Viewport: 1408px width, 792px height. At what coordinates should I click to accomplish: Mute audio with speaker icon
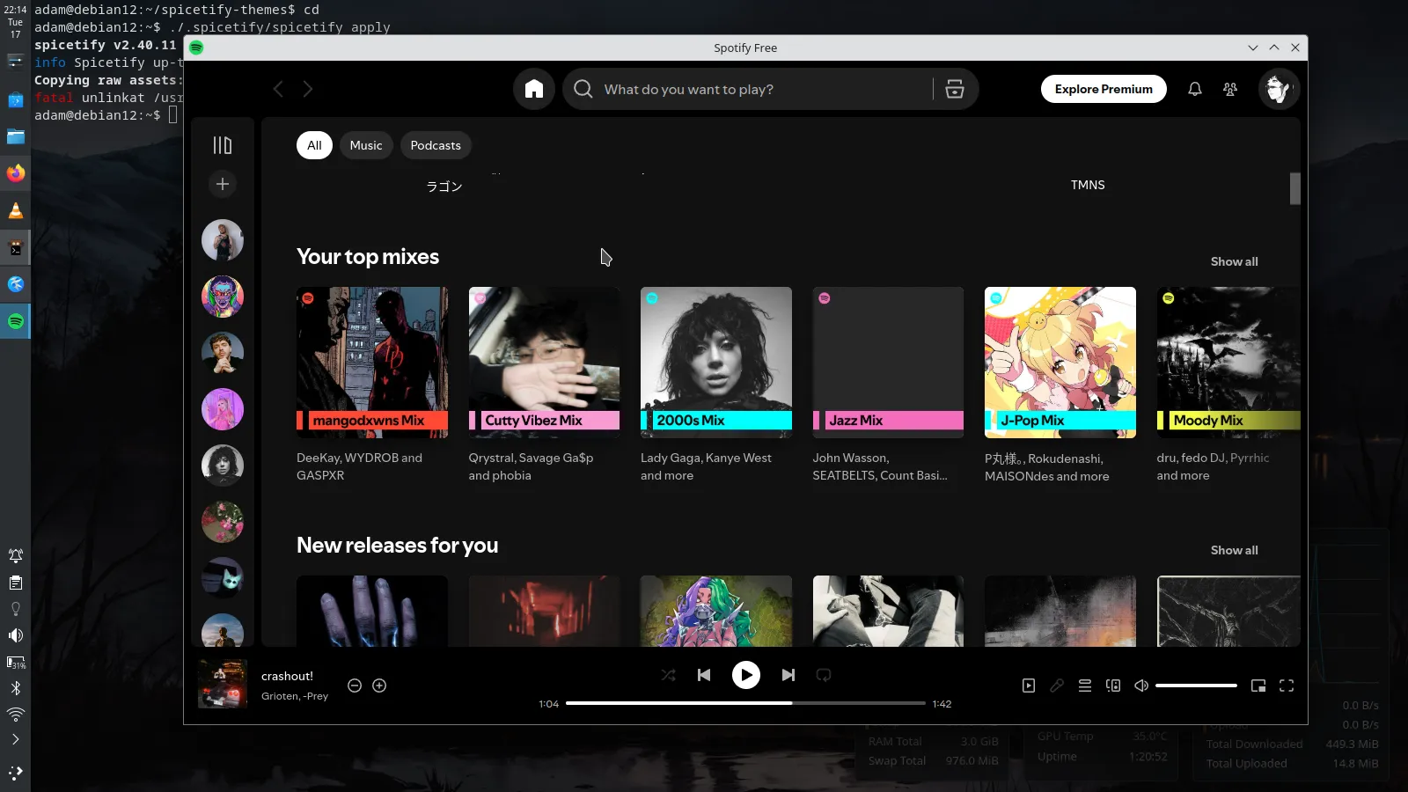(1141, 686)
